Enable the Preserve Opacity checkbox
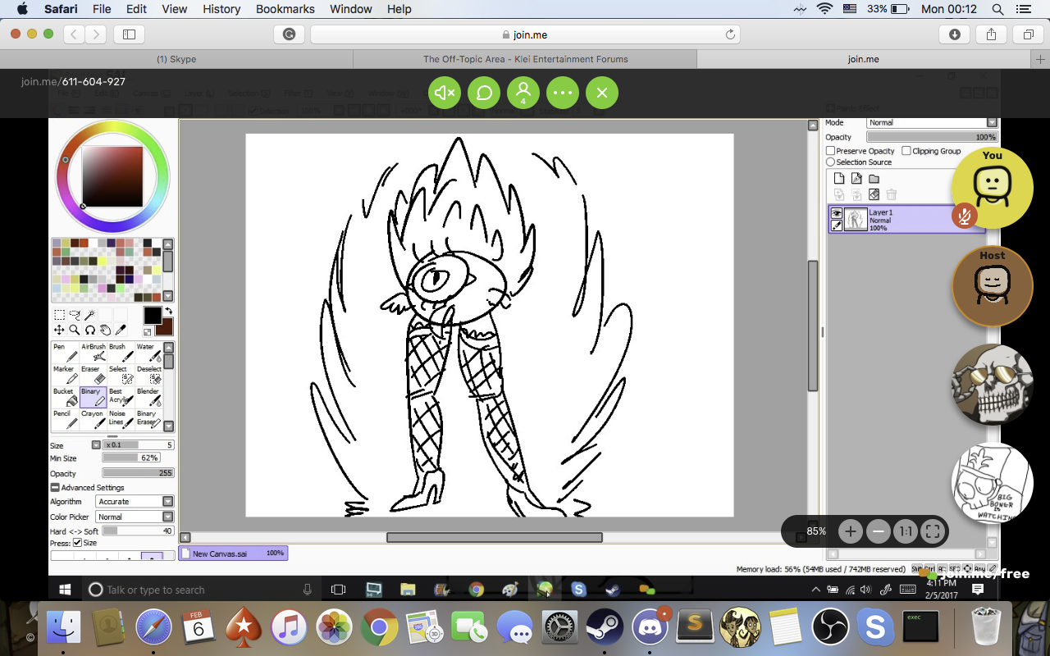This screenshot has width=1050, height=656. point(831,151)
